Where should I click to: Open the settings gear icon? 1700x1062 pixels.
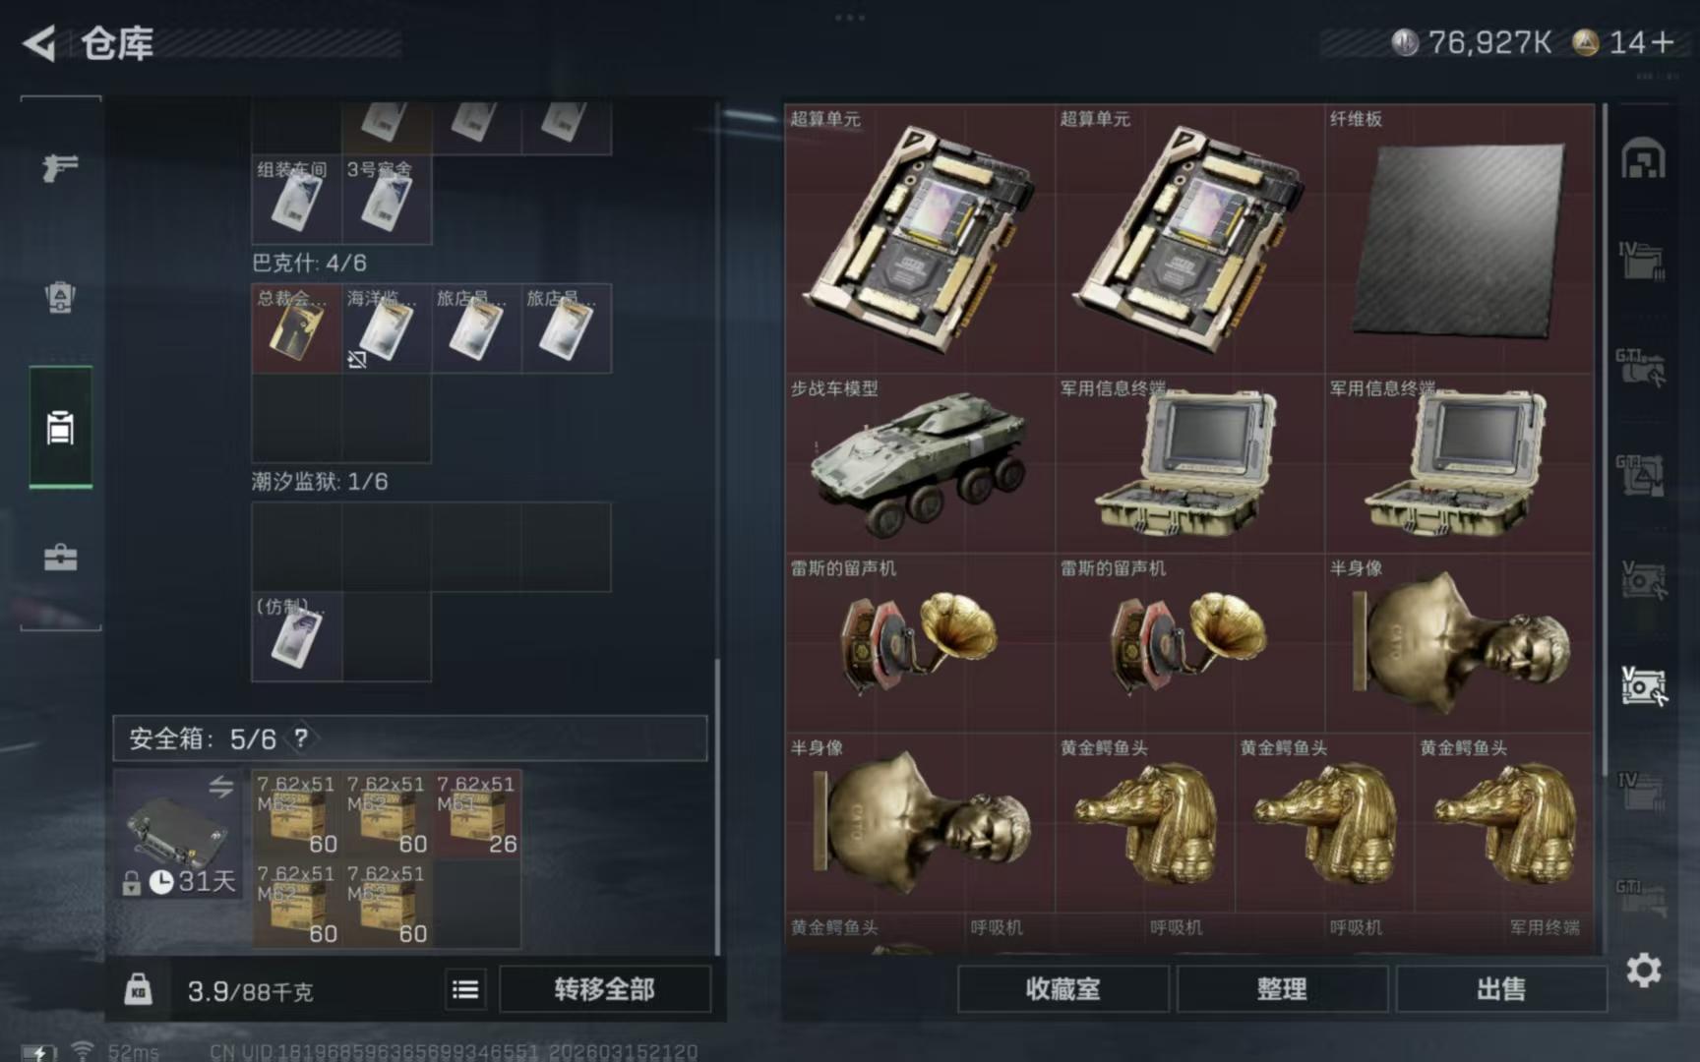[x=1643, y=971]
